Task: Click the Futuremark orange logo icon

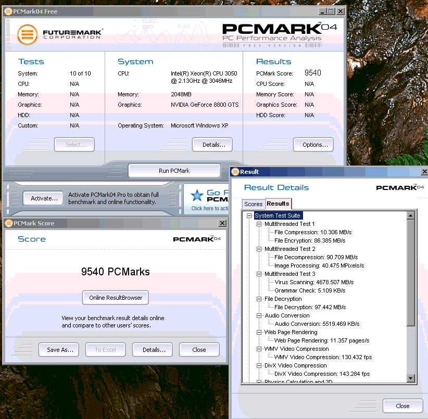Action: click(x=27, y=34)
